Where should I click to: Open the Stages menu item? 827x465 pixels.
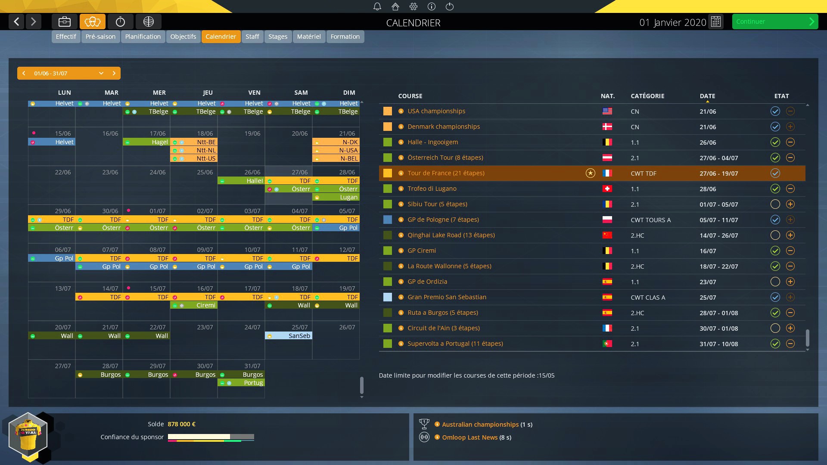[279, 36]
